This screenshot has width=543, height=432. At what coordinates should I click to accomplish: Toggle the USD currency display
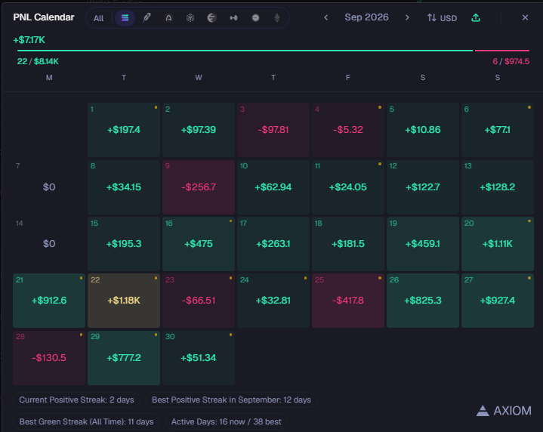442,17
